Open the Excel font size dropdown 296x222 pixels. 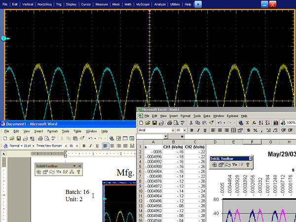click(x=184, y=130)
